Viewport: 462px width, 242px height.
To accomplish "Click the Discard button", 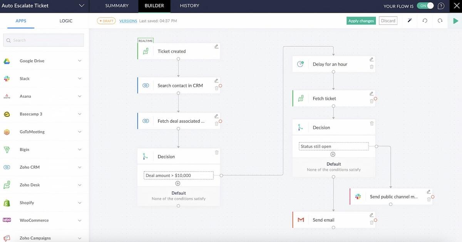I will click(388, 21).
